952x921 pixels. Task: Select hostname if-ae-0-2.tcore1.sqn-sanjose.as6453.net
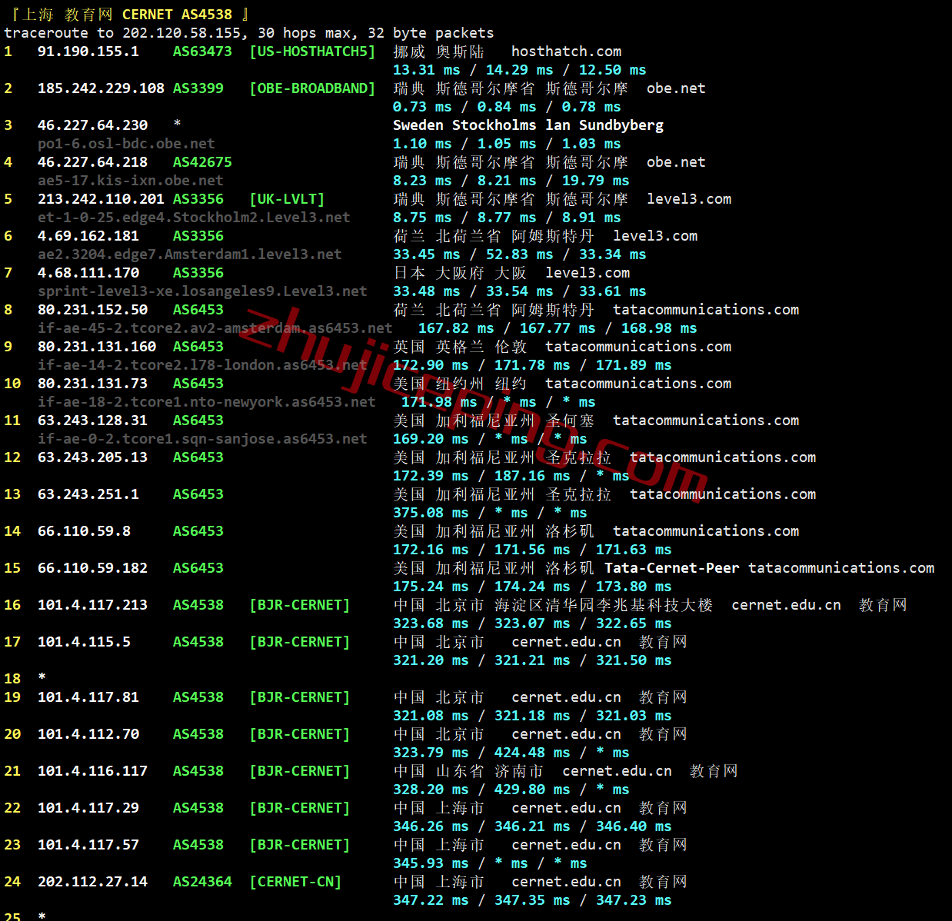202,439
